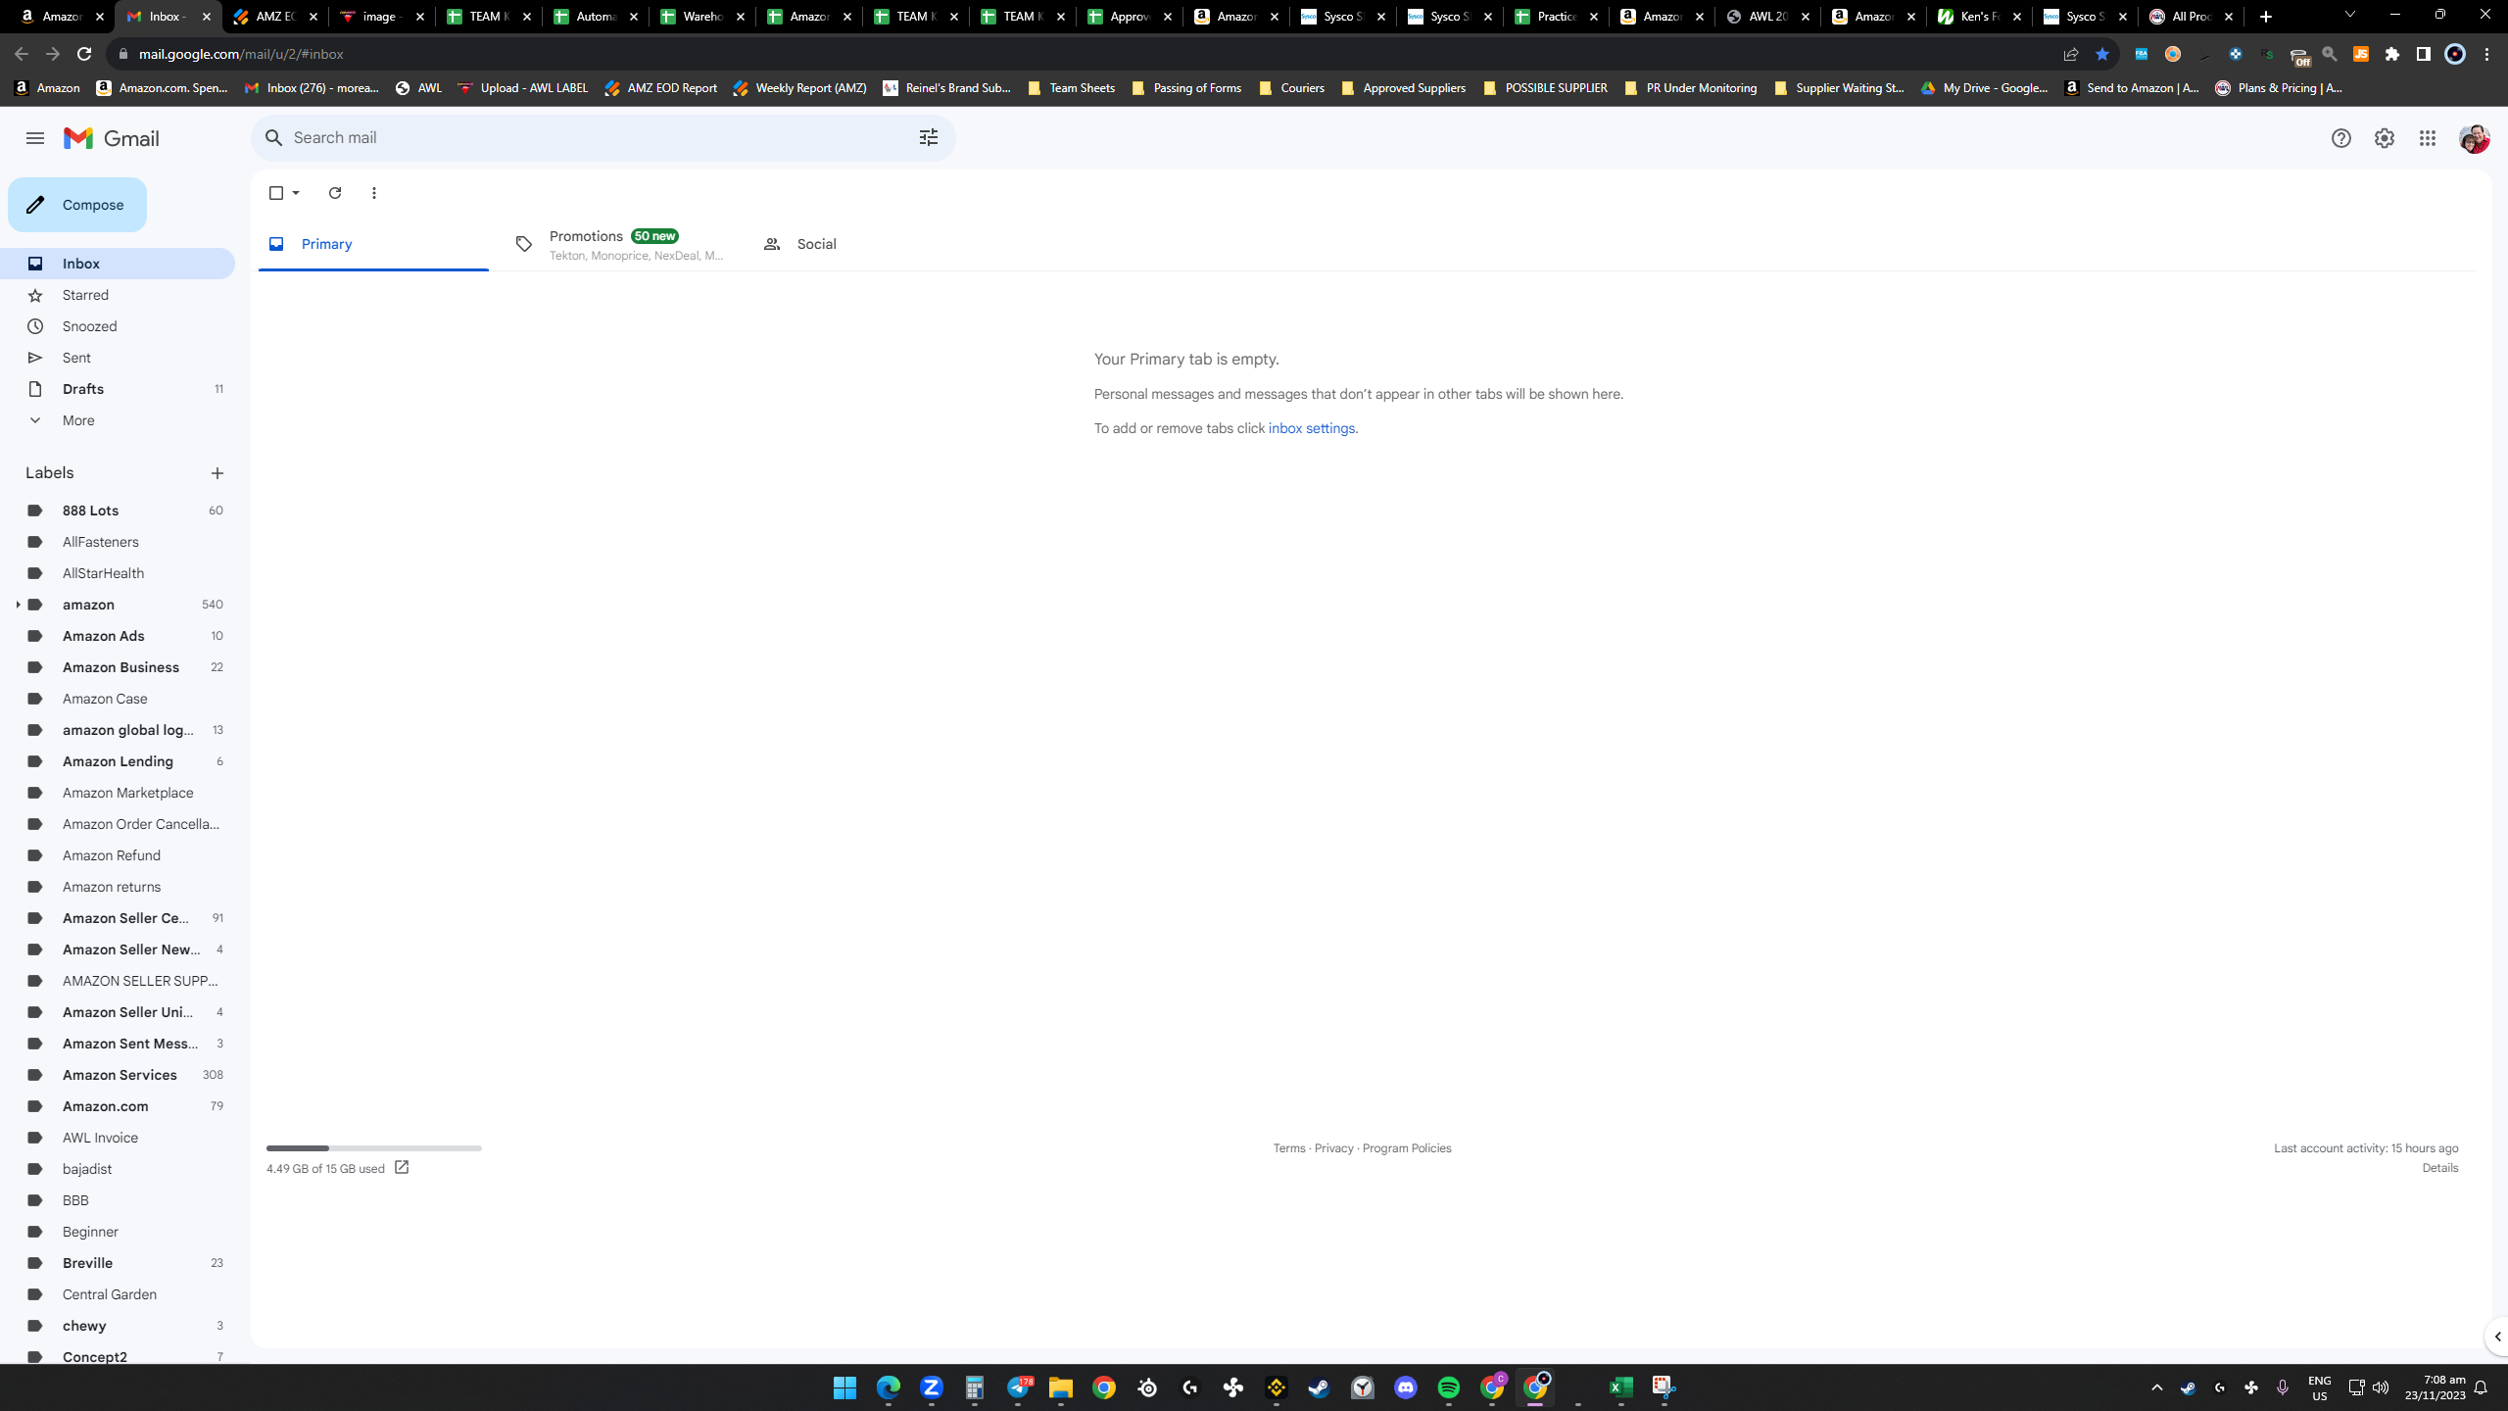
Task: Open the Starred folder
Action: [x=118, y=295]
